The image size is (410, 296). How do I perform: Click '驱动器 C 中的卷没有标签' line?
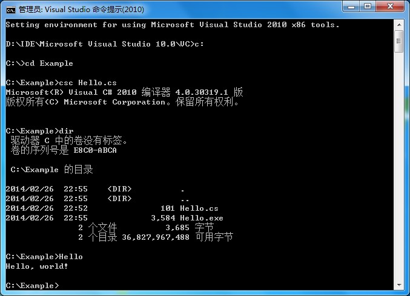(69, 141)
